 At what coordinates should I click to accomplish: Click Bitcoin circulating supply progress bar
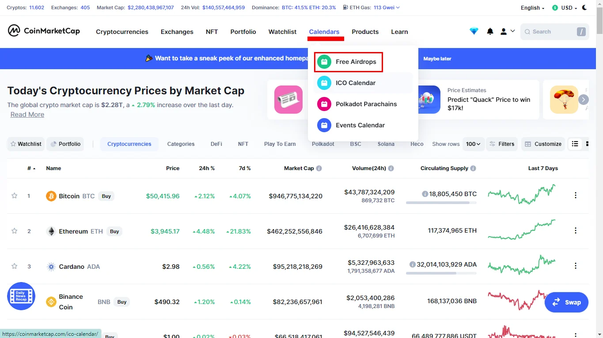click(441, 203)
